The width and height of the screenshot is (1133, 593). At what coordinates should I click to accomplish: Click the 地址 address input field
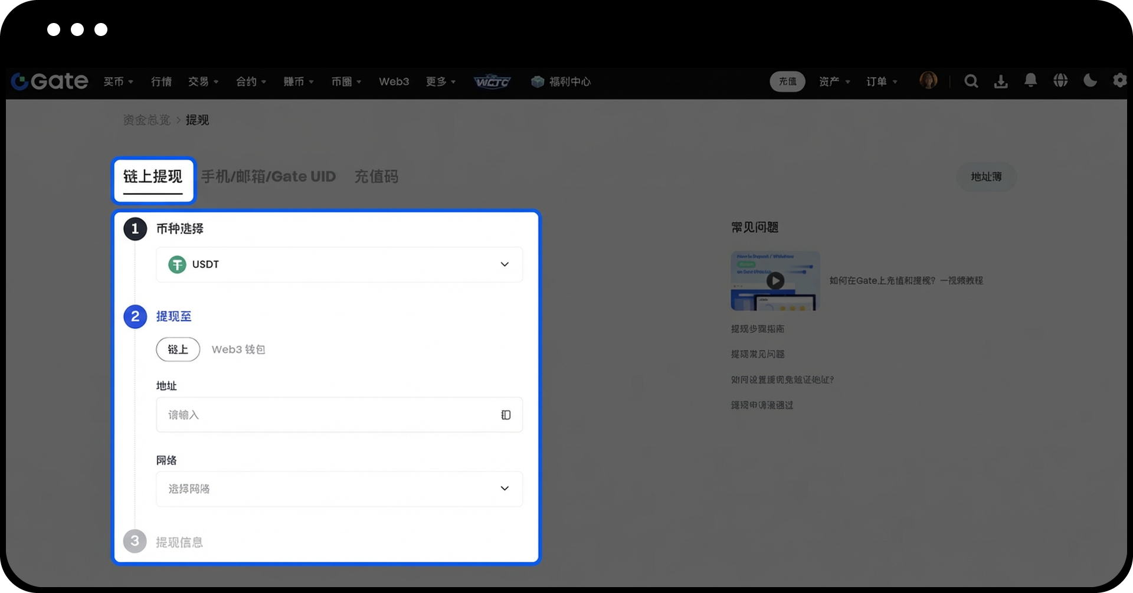coord(328,415)
